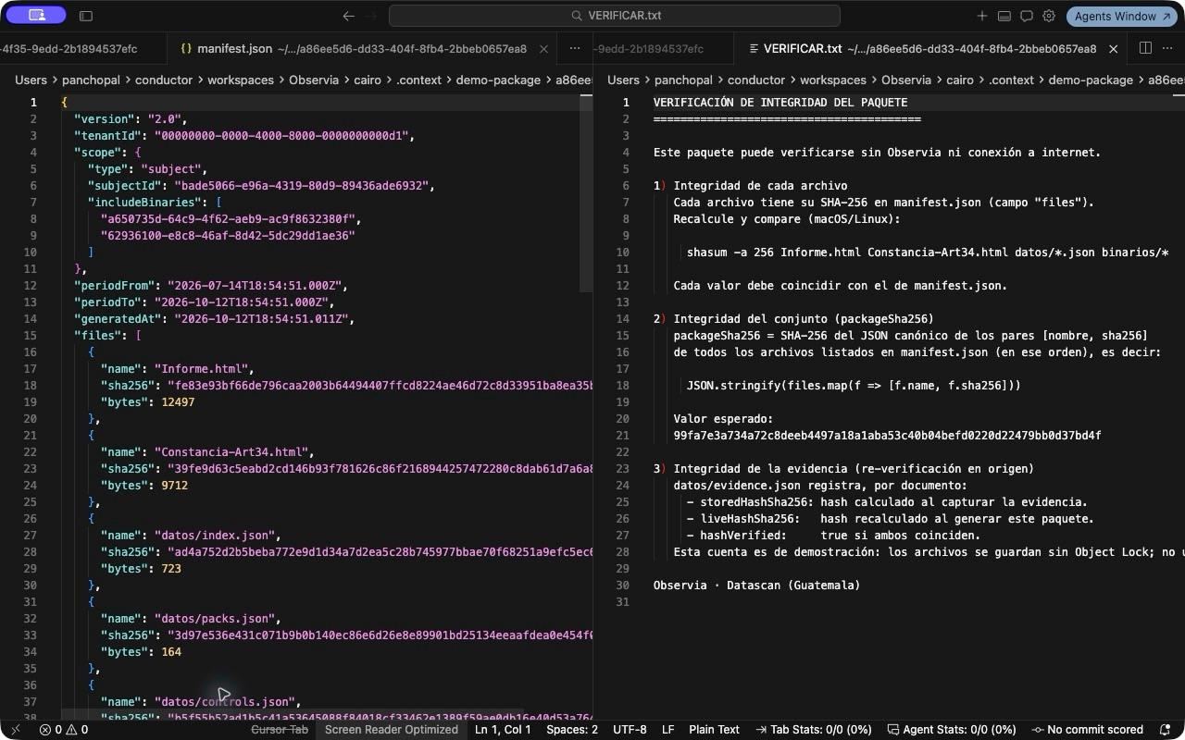Open the Plain Text language mode picker
This screenshot has height=740, width=1185.
(714, 730)
